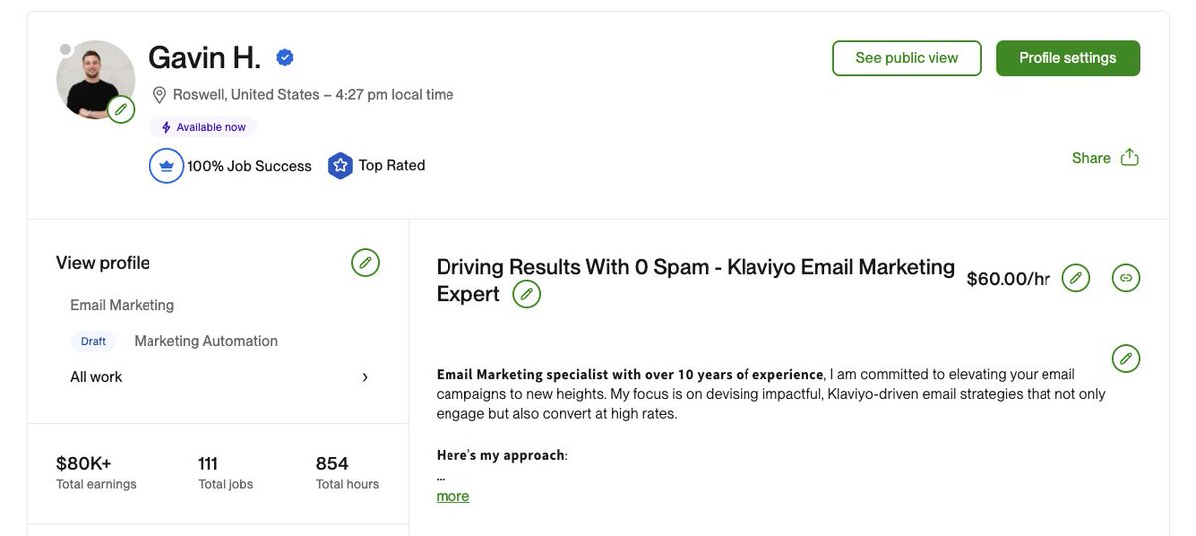Viewport: 1196px width, 536px height.
Task: Click Roswell, United States local time text
Action: tap(313, 95)
